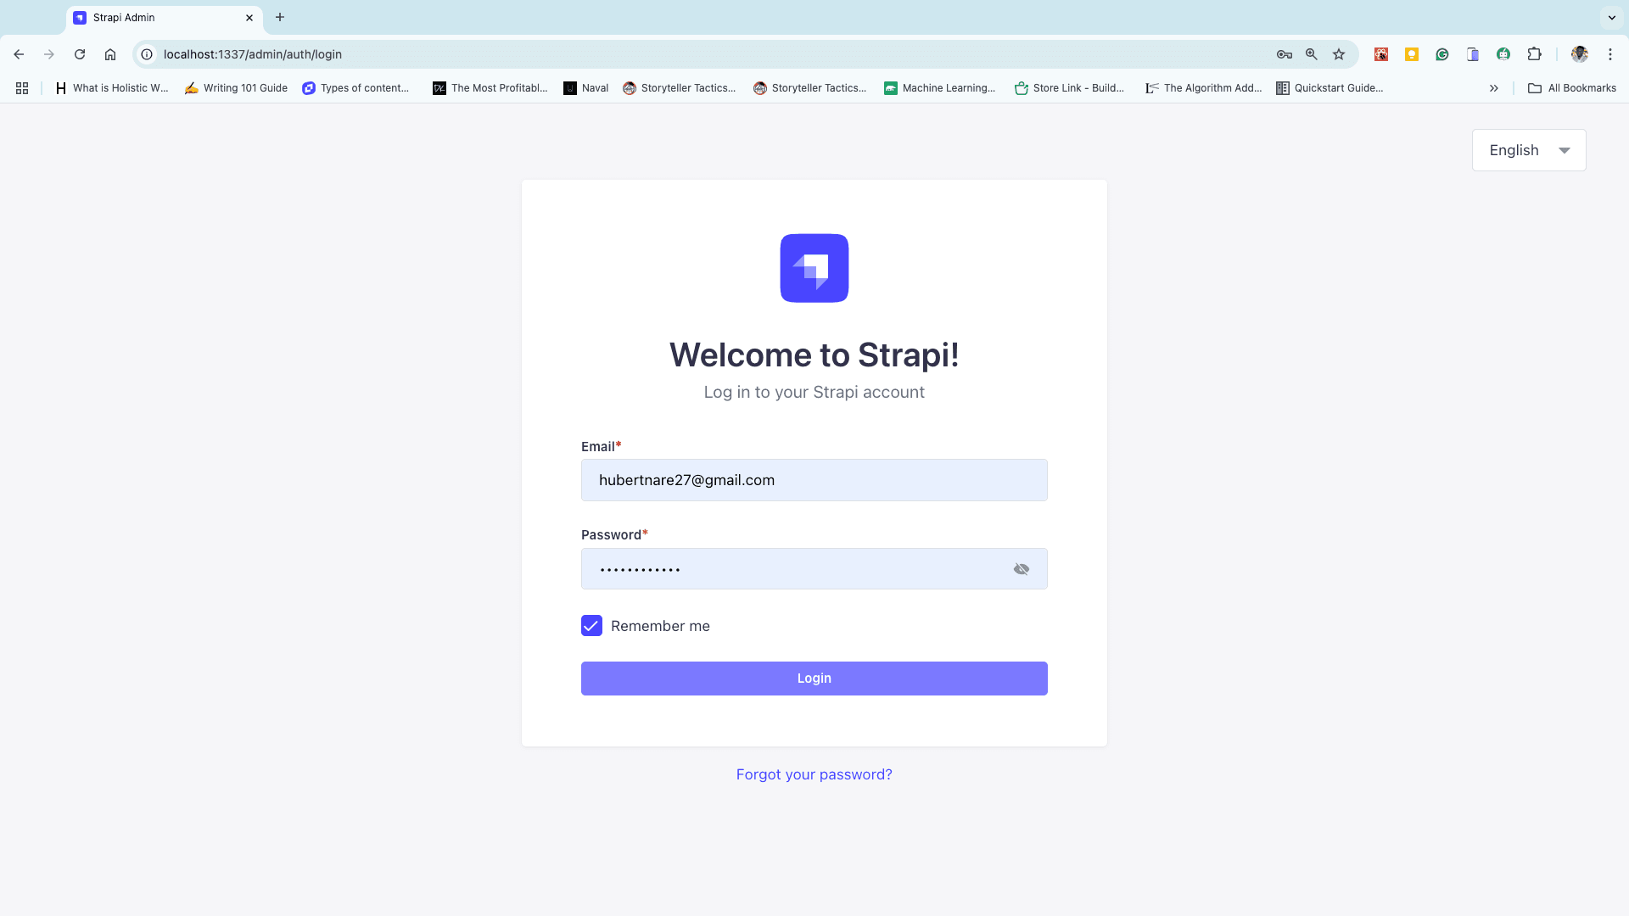Screen dimensions: 1629x916
Task: Reload the page
Action: click(80, 54)
